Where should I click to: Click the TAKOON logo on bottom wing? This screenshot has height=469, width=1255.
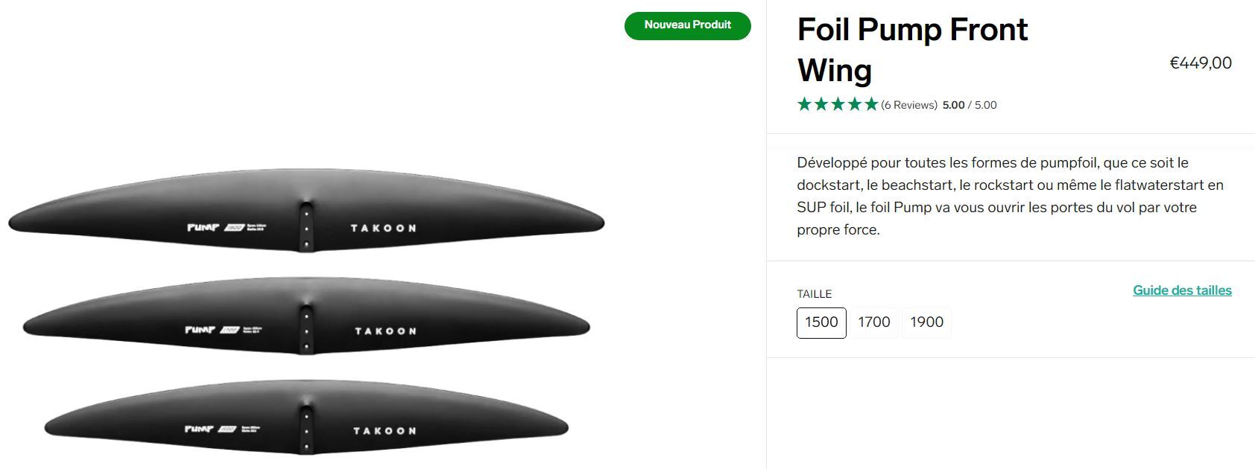(384, 431)
